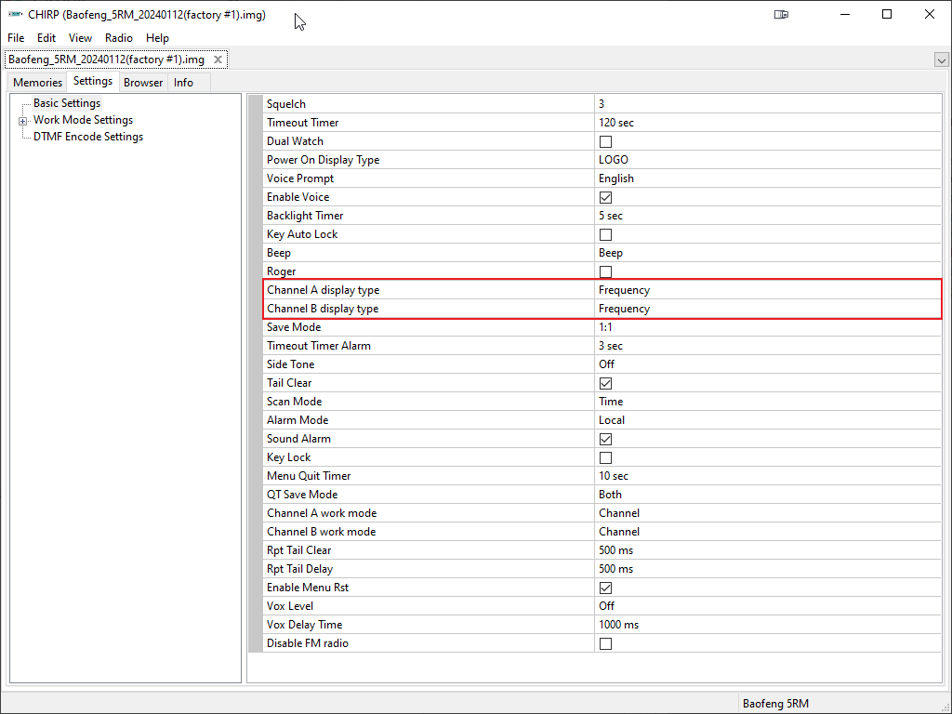Open the Edit menu
Viewport: 952px width, 714px height.
coord(46,37)
